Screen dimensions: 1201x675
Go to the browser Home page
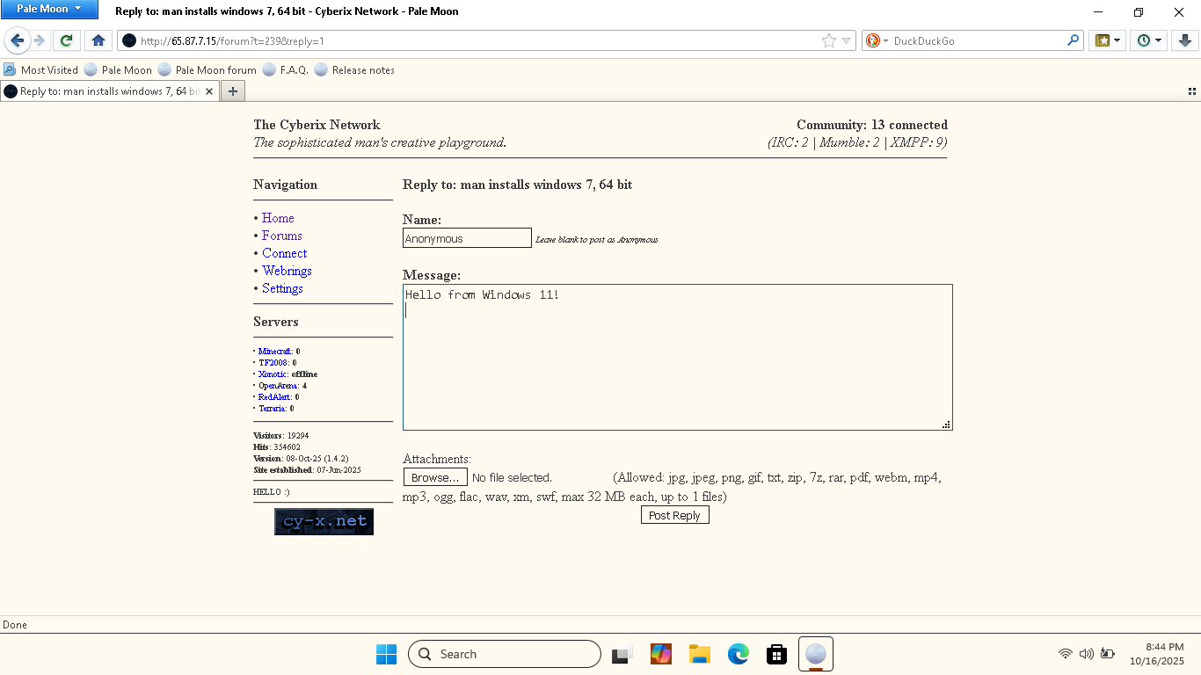click(98, 40)
